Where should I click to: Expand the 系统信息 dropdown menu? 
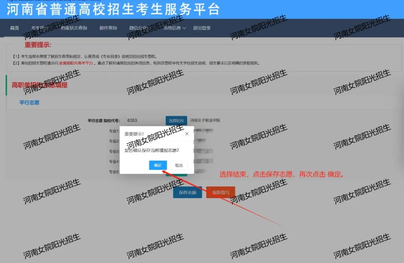174,28
